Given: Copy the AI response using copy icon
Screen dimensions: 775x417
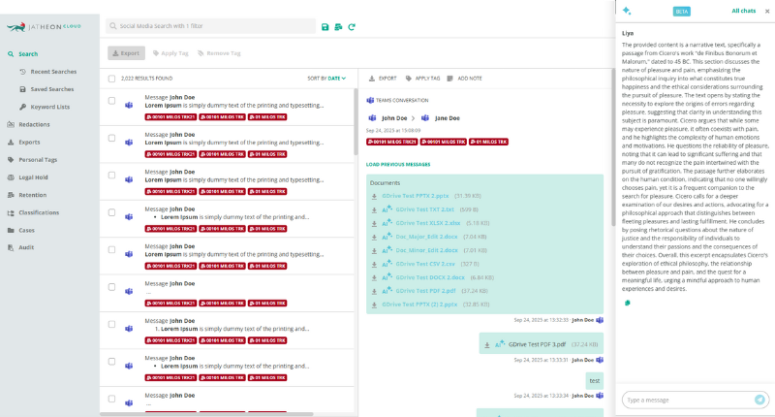Looking at the screenshot, I should (x=628, y=303).
